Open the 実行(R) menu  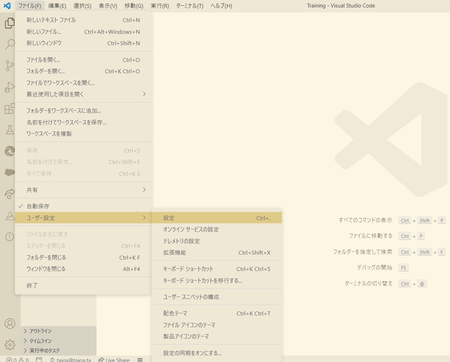(x=160, y=6)
